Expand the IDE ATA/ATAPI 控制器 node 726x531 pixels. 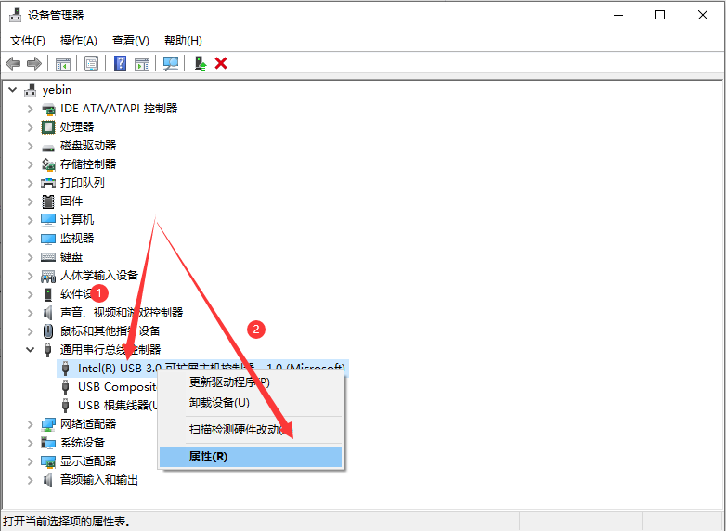(x=31, y=109)
